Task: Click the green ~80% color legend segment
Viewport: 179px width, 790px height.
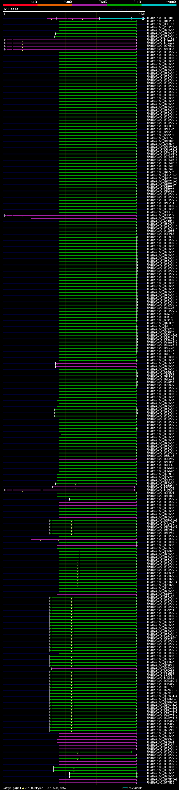Action: pyautogui.click(x=124, y=5)
